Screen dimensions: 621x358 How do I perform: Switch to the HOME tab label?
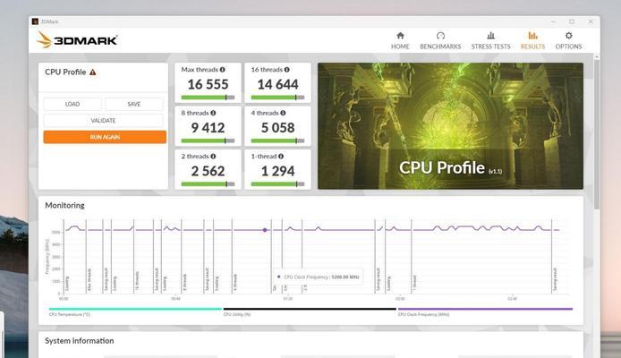400,47
